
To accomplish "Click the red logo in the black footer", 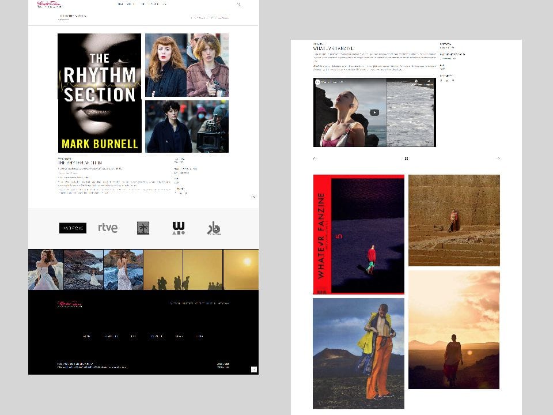I will [70, 304].
